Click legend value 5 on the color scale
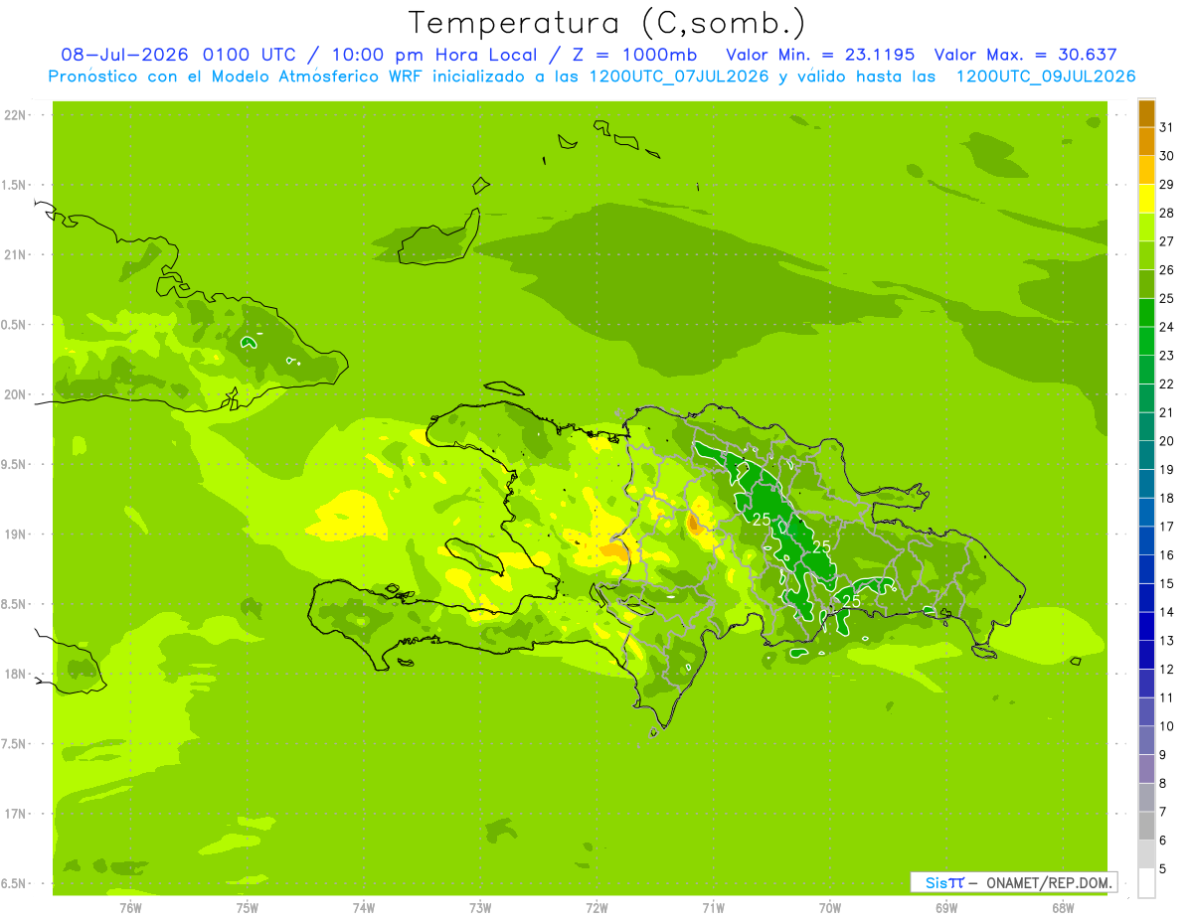This screenshot has width=1193, height=921. coord(1163,869)
